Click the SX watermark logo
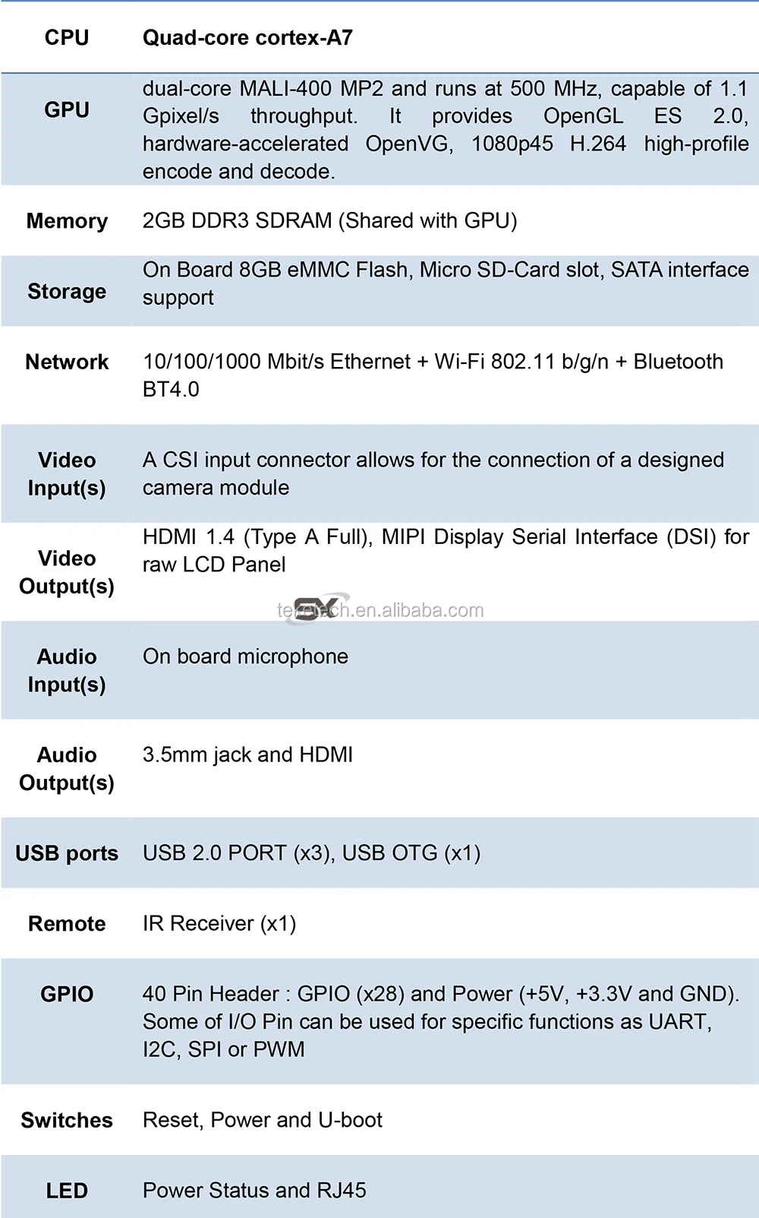The width and height of the screenshot is (759, 1218). [x=316, y=608]
